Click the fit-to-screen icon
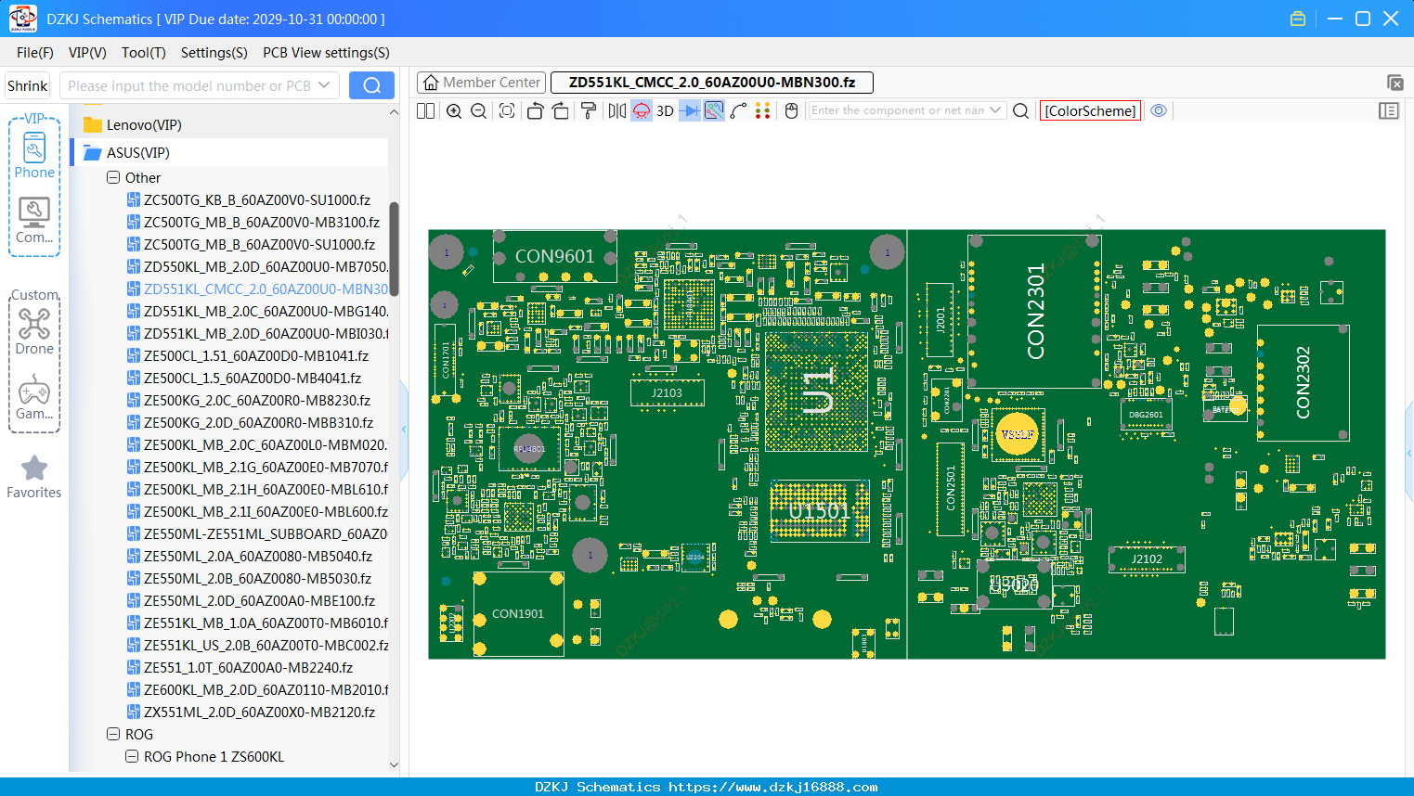1414x796 pixels. [x=507, y=110]
